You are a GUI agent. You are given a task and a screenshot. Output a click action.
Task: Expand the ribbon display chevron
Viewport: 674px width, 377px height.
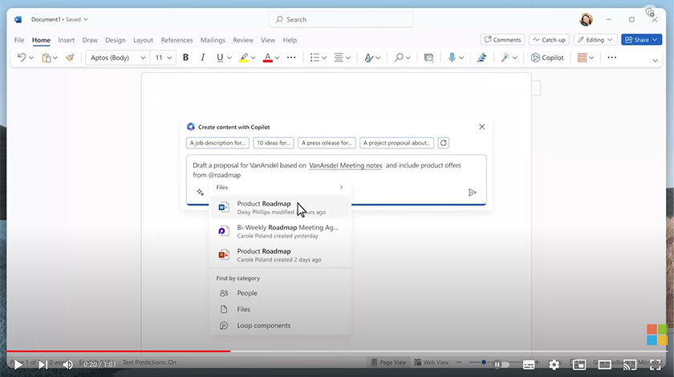point(655,61)
